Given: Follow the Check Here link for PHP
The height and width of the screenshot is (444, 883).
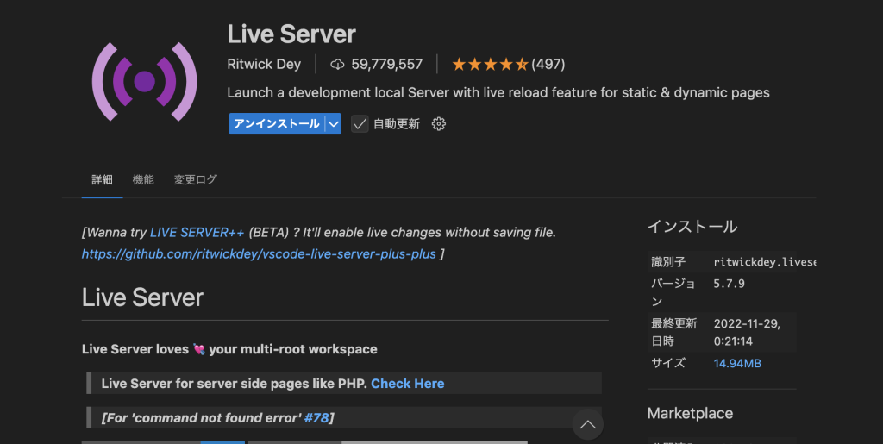Looking at the screenshot, I should [407, 384].
